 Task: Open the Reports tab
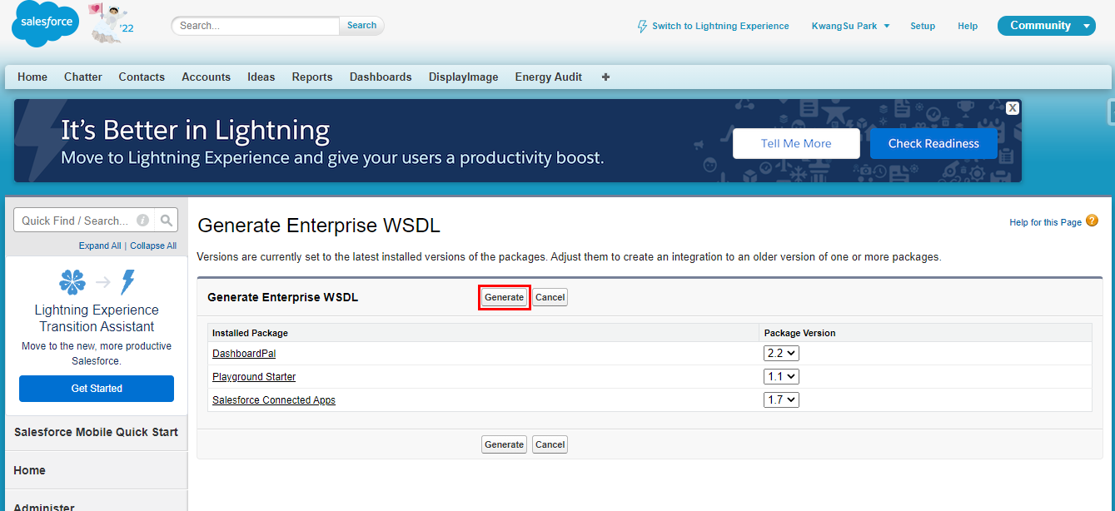coord(312,77)
